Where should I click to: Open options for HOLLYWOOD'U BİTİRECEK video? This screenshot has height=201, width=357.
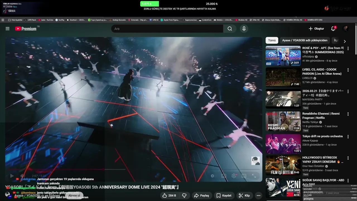click(348, 158)
